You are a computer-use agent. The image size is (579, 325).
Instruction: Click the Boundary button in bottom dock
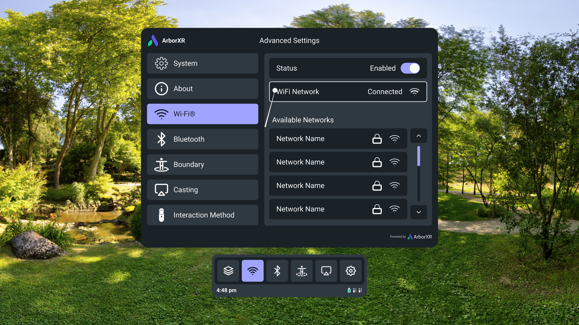tap(302, 271)
